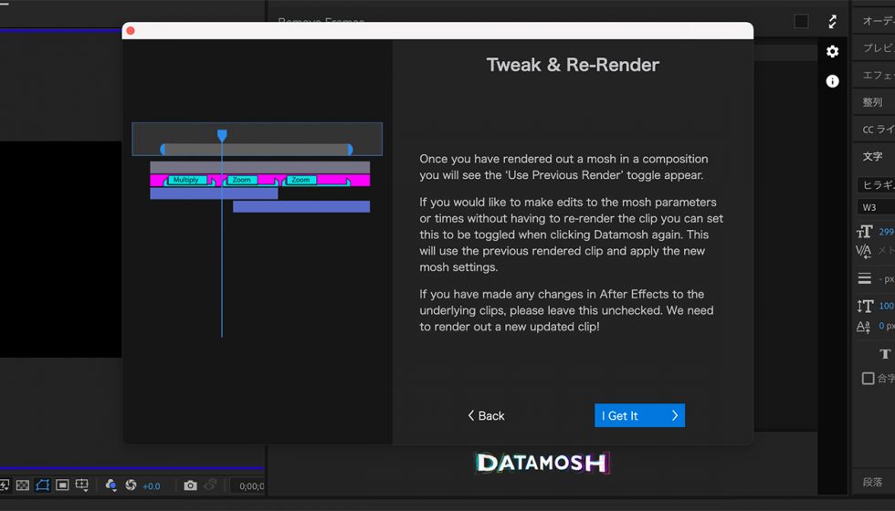This screenshot has width=895, height=511.
Task: Open the grid and guide options dropdown
Action: click(x=81, y=485)
